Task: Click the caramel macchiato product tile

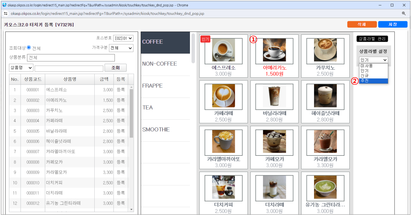Action: click(223, 145)
